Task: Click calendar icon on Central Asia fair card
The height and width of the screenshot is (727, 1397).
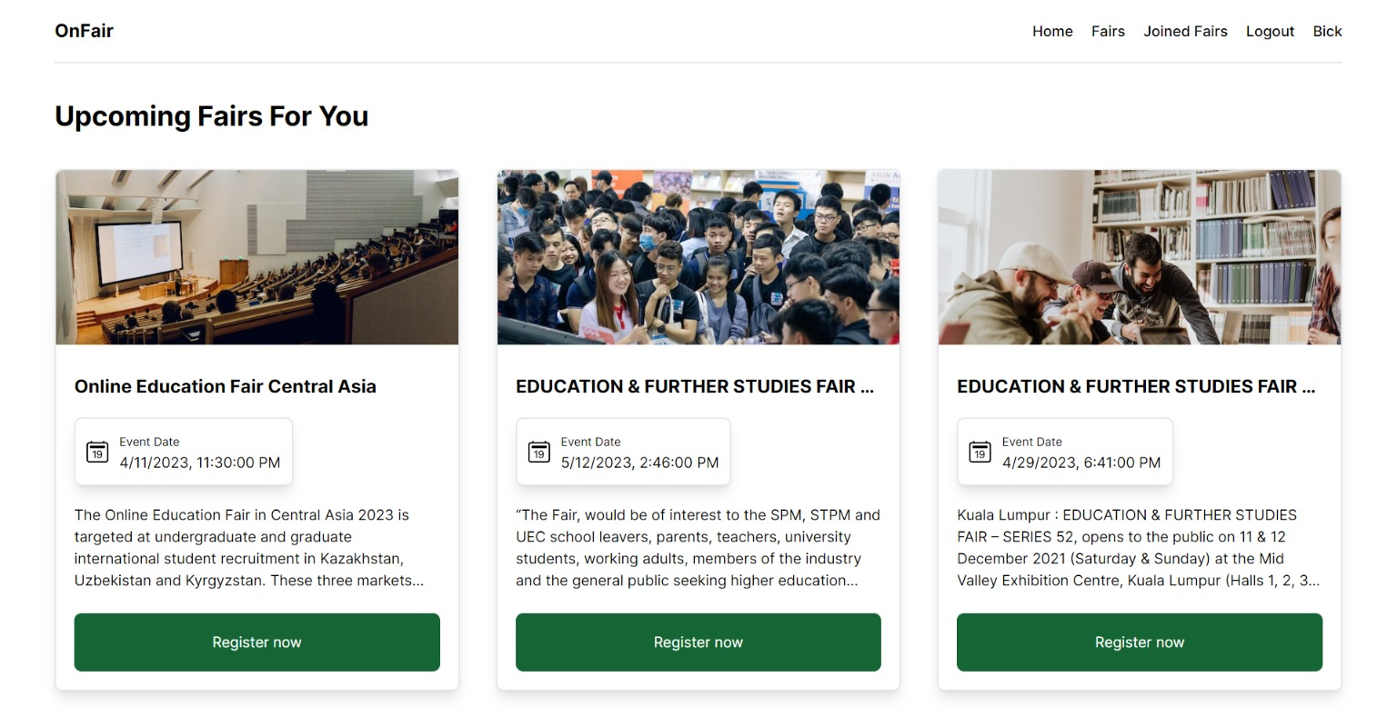Action: [97, 452]
